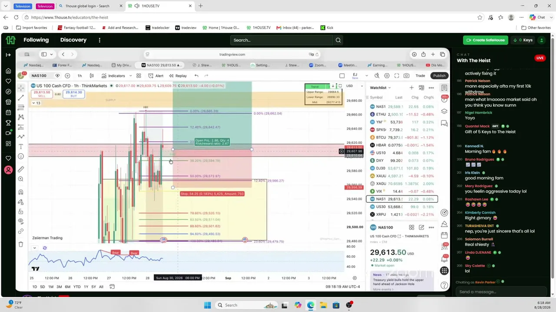The width and height of the screenshot is (556, 312).
Task: Open the Following tab on 1House
Action: (x=36, y=40)
